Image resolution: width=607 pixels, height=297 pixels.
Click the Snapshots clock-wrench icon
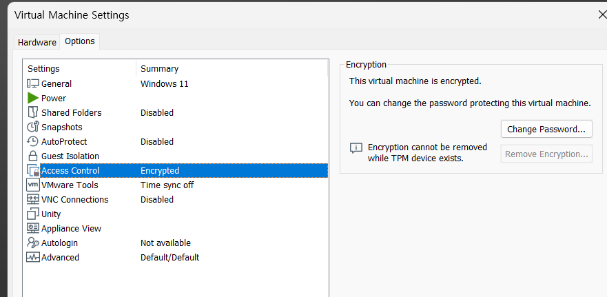coord(33,127)
